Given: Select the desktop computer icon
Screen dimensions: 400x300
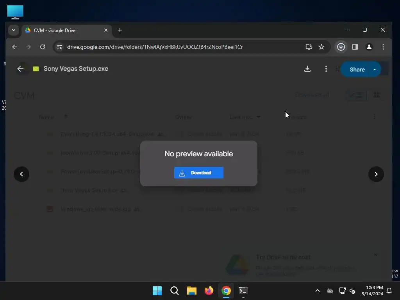Looking at the screenshot, I should pyautogui.click(x=15, y=12).
